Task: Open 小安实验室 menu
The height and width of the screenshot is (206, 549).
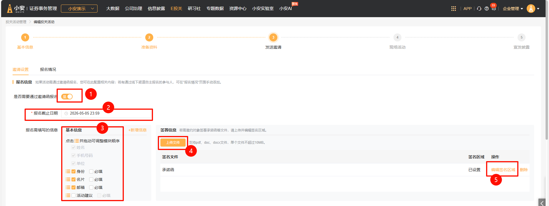Action: tap(263, 9)
